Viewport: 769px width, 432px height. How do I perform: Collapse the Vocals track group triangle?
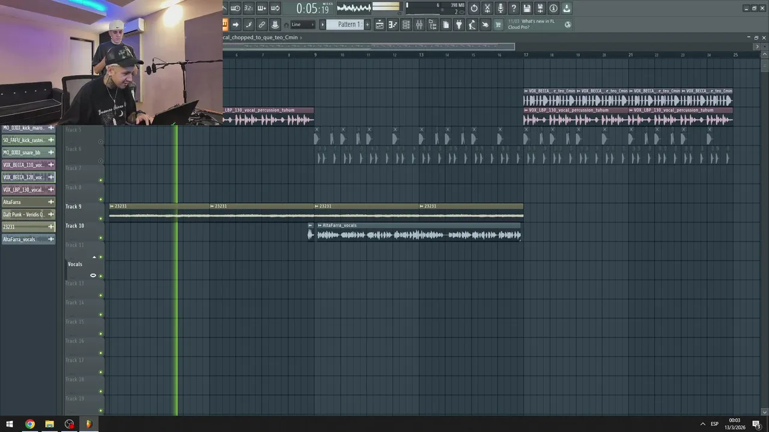point(94,257)
